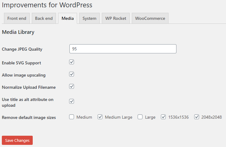Switch to the WooCommerce tab
The image size is (226, 147).
click(x=150, y=18)
